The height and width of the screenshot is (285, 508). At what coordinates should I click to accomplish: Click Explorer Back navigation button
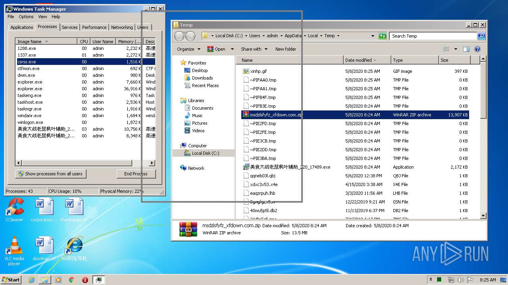(179, 36)
